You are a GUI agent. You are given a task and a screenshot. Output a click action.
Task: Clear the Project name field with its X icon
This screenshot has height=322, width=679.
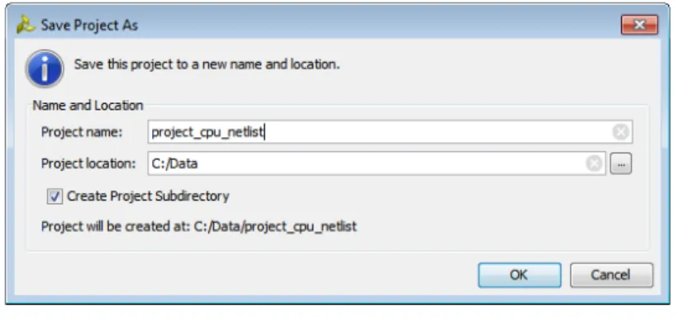click(x=620, y=131)
